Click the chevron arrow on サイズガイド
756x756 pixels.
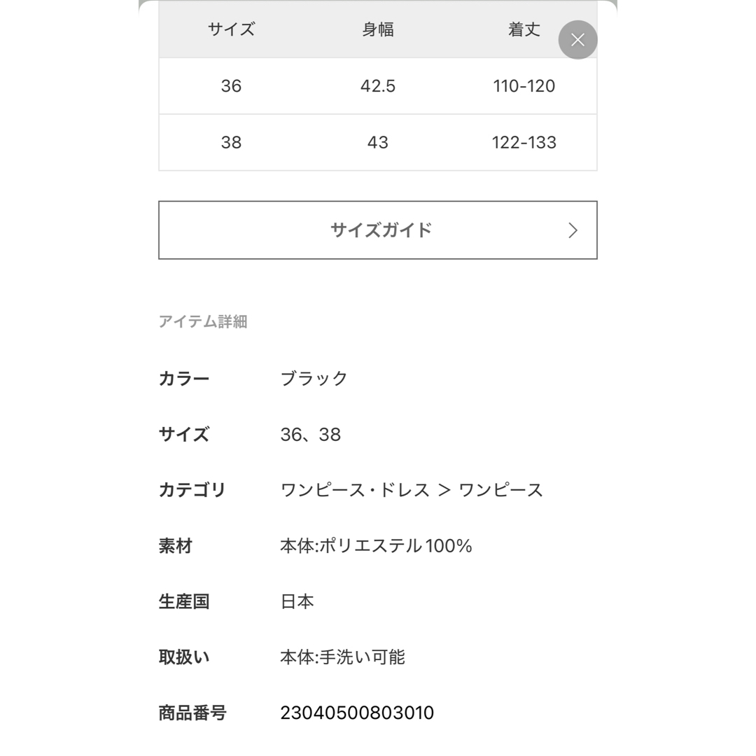coord(573,230)
